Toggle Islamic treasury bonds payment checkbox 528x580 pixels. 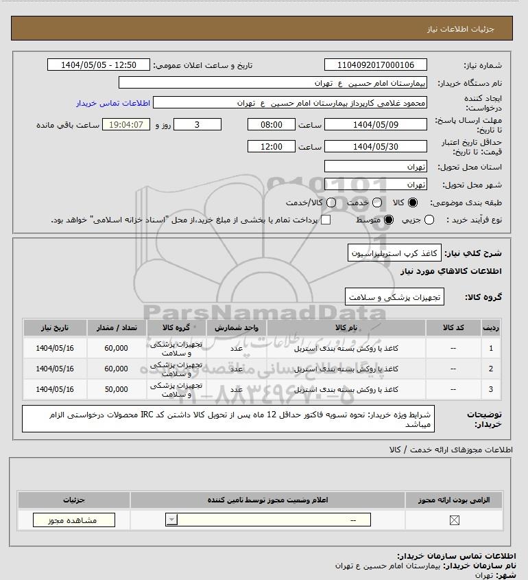326,220
